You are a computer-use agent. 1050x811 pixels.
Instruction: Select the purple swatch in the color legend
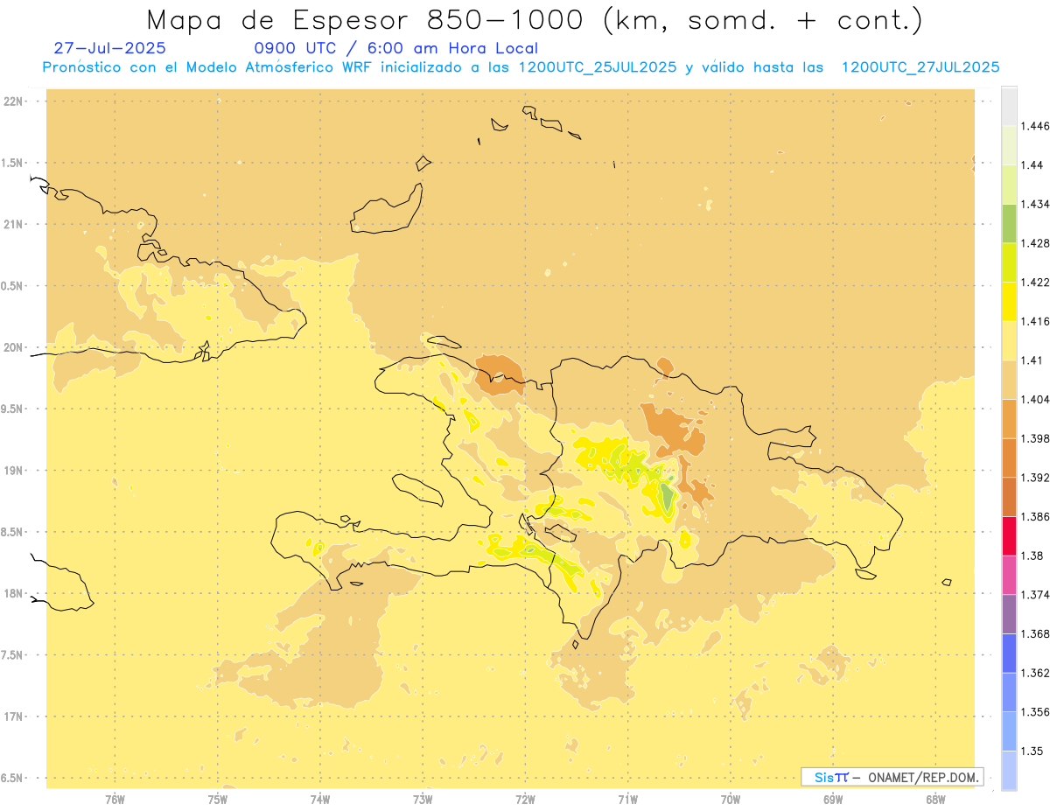pyautogui.click(x=1009, y=614)
